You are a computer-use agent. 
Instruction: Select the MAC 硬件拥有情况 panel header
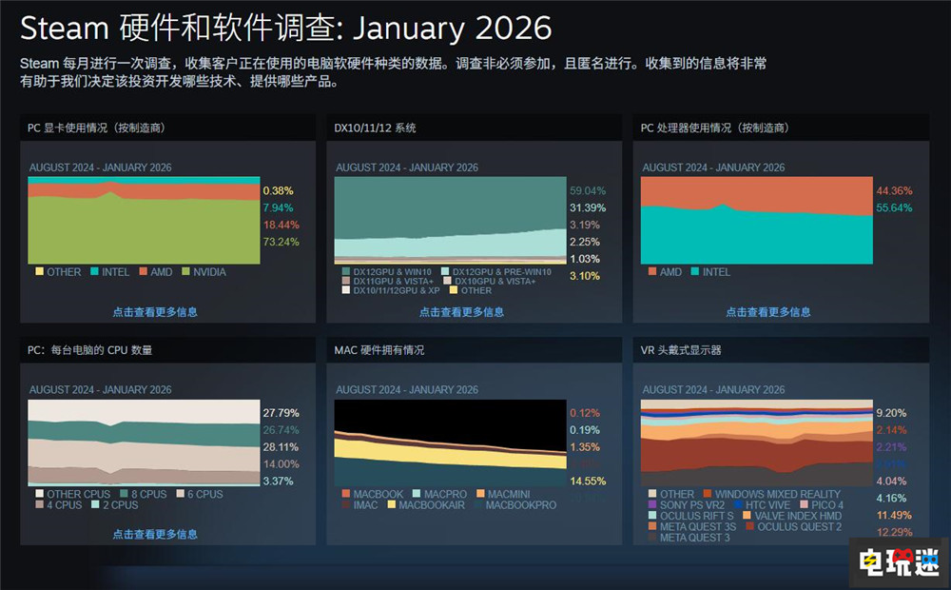(475, 349)
